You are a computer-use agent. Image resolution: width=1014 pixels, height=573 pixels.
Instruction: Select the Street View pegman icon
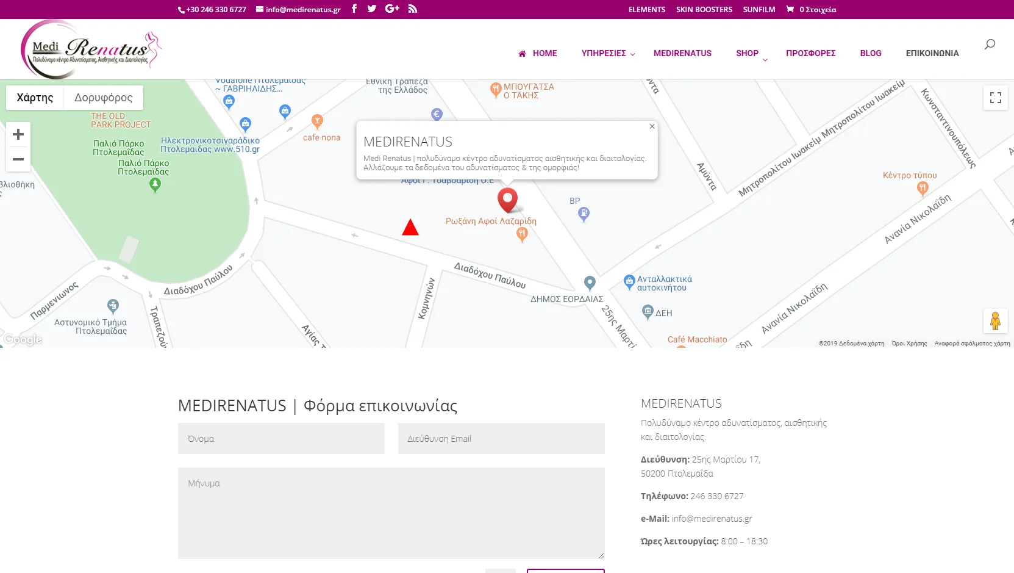996,321
